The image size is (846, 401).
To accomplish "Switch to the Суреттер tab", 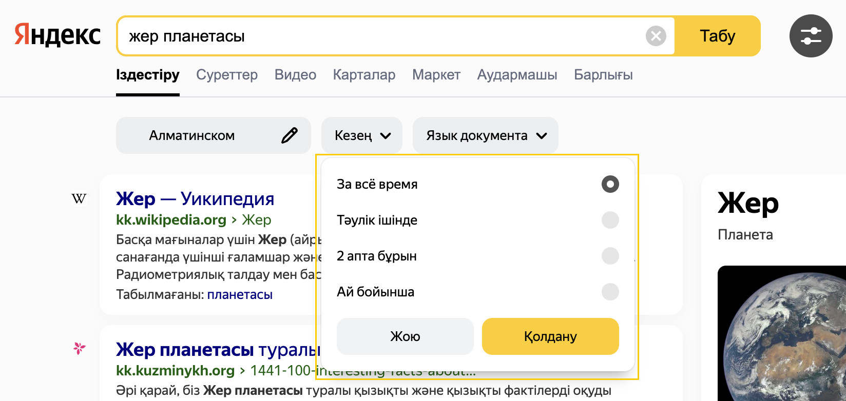I will tap(227, 75).
